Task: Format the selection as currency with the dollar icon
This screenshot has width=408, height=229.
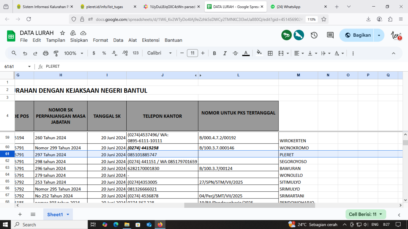Action: click(94, 53)
